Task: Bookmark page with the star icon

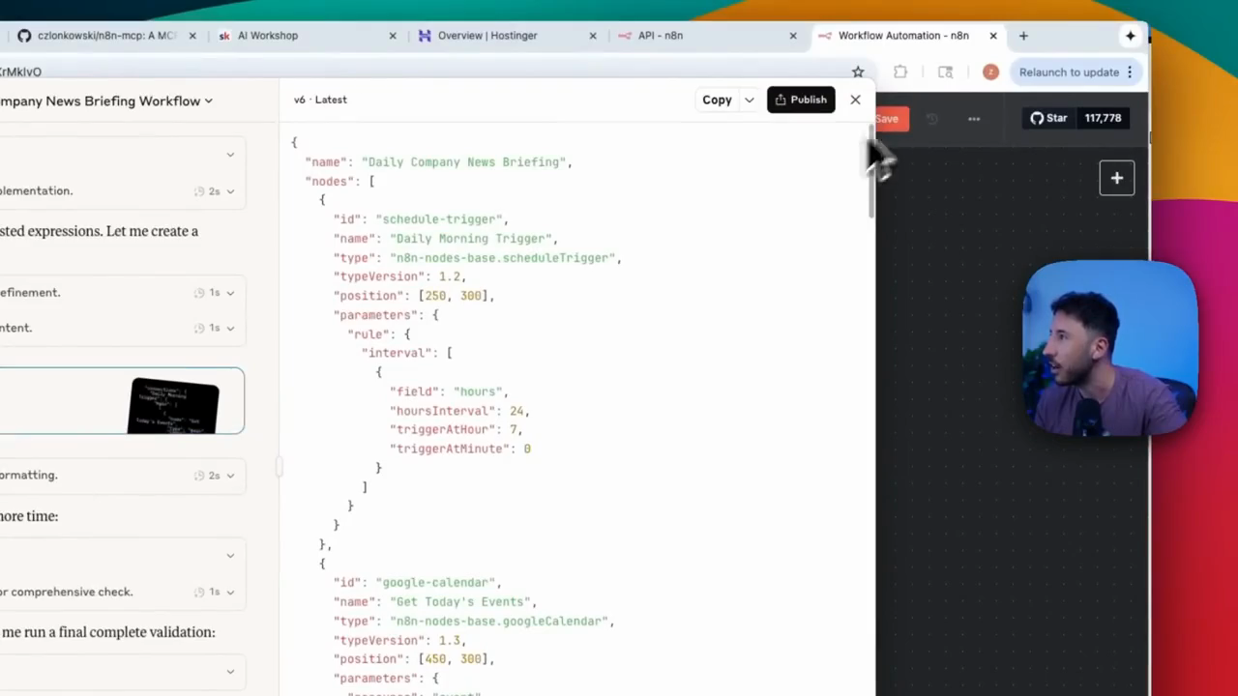Action: pyautogui.click(x=858, y=72)
